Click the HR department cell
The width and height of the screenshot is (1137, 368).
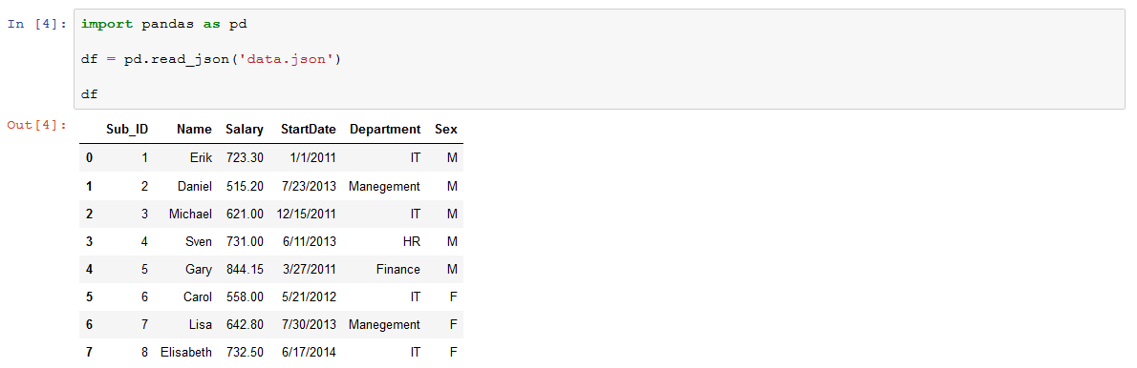411,241
